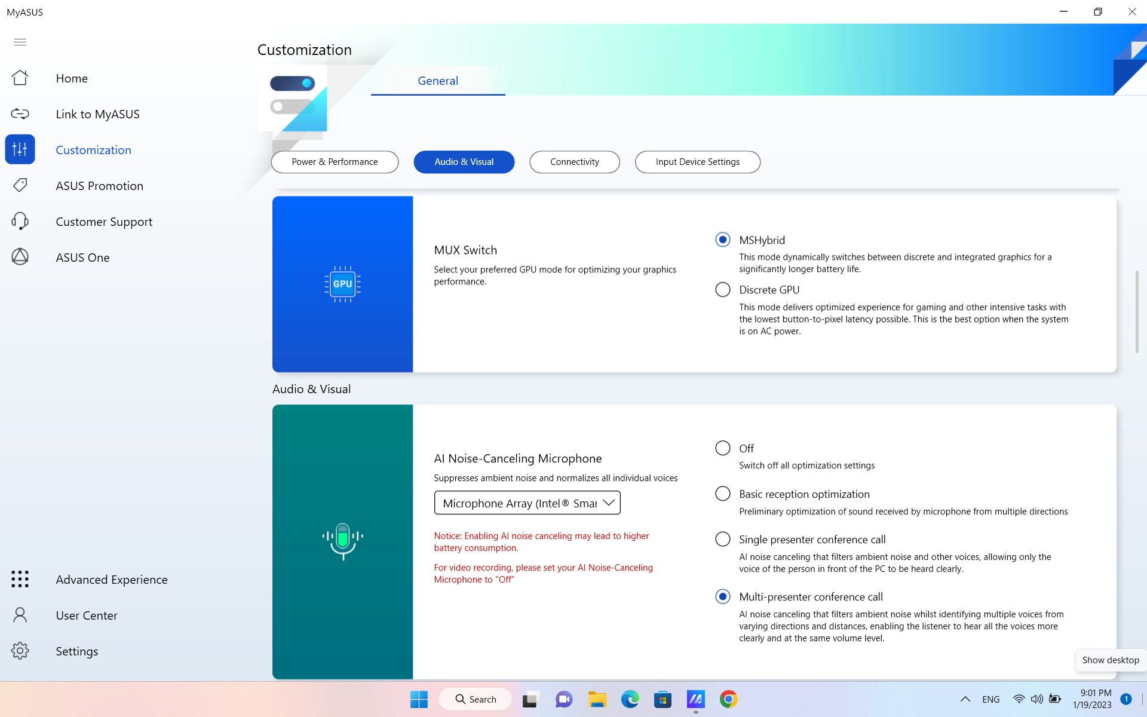Image resolution: width=1147 pixels, height=717 pixels.
Task: Open Home in the sidebar
Action: [72, 78]
